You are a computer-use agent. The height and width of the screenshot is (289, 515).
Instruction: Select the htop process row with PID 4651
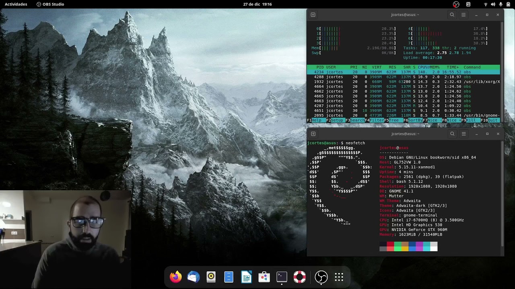(x=404, y=110)
